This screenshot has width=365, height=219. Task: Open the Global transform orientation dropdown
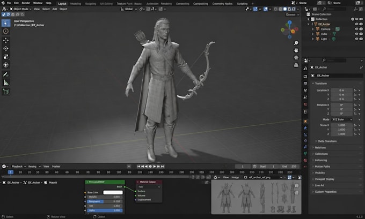click(128, 9)
